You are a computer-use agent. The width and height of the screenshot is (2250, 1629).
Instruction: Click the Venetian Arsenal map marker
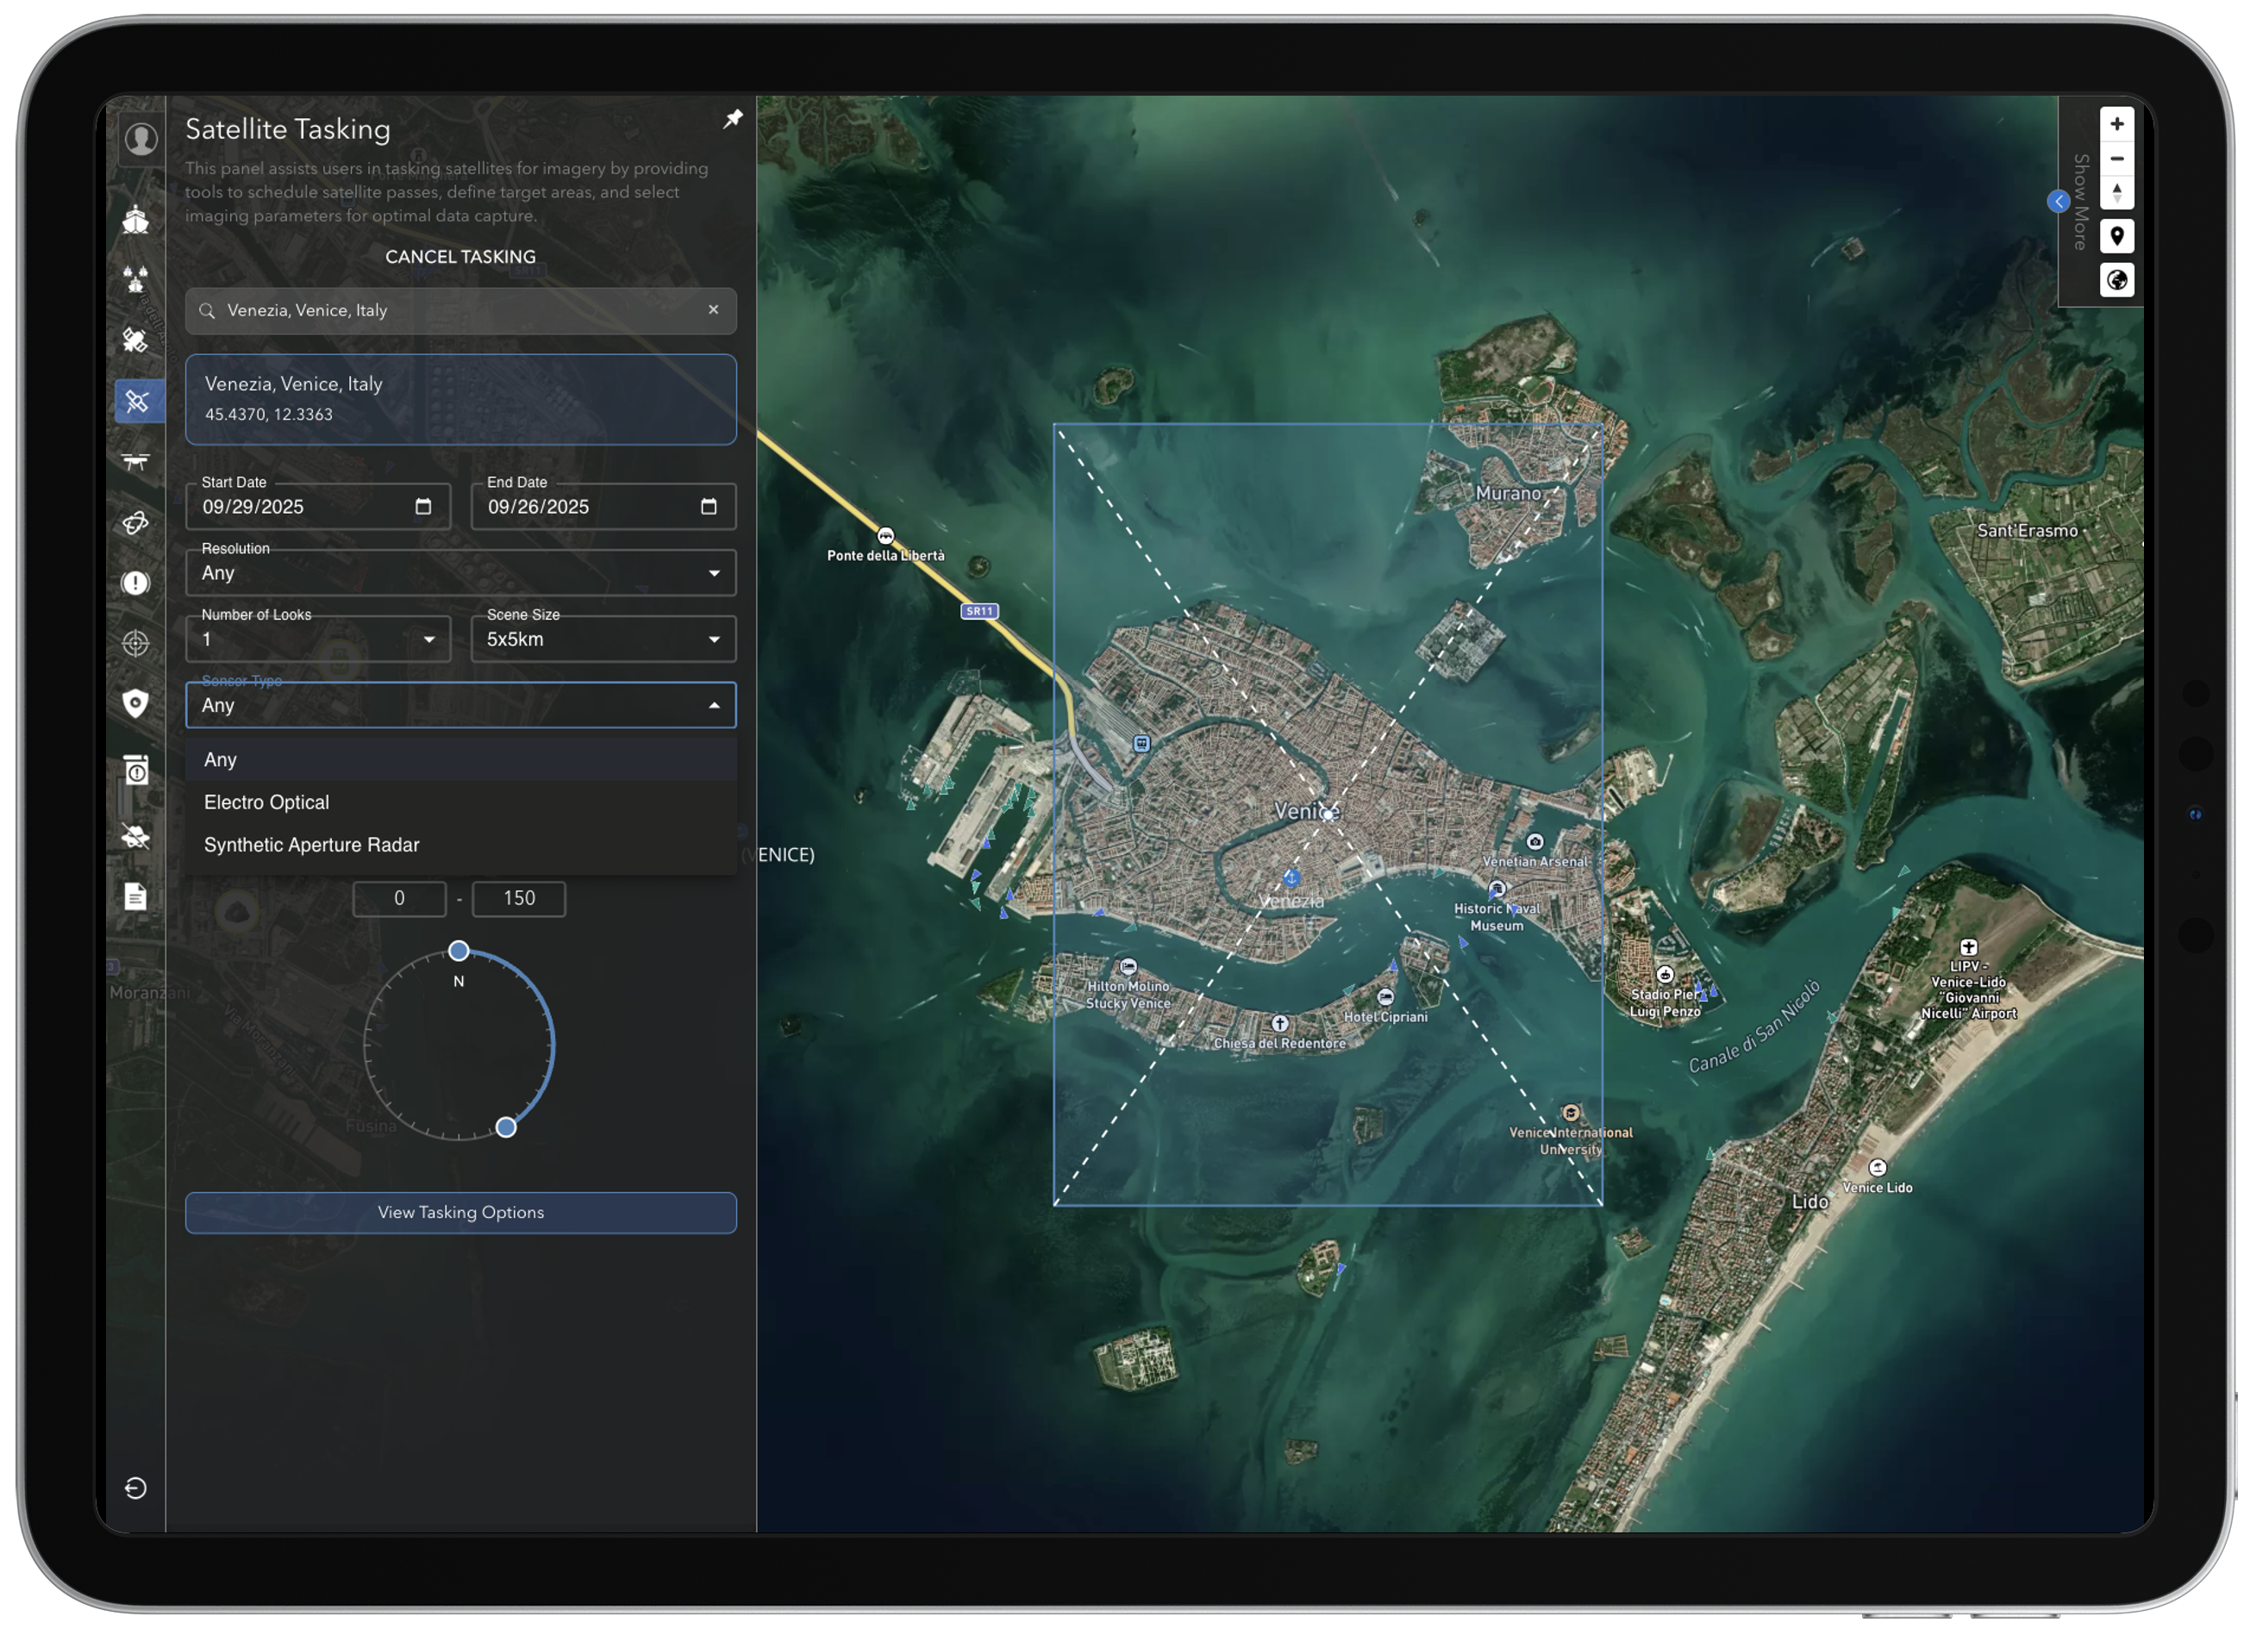click(1534, 842)
